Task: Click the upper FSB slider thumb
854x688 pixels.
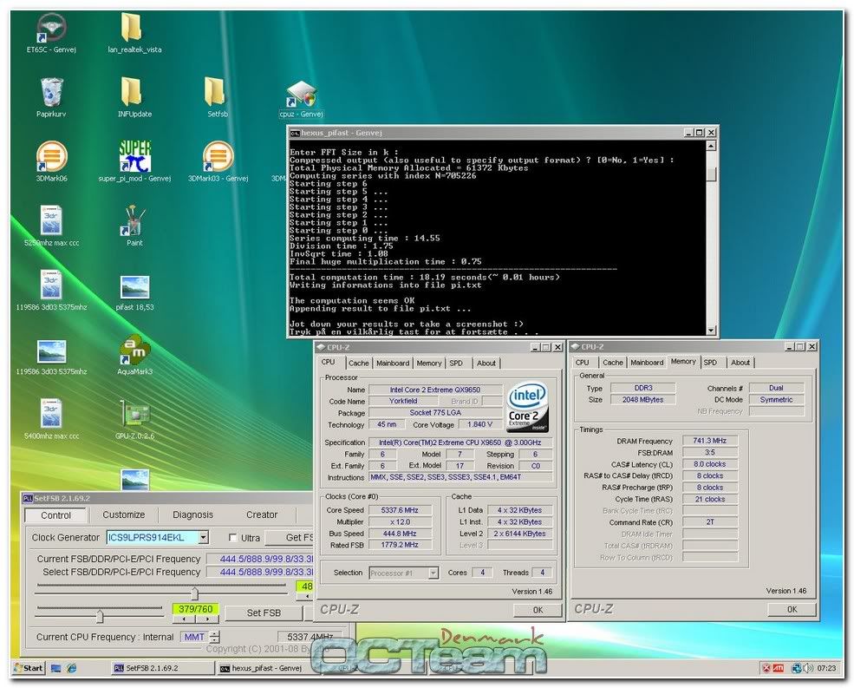Action: (194, 593)
